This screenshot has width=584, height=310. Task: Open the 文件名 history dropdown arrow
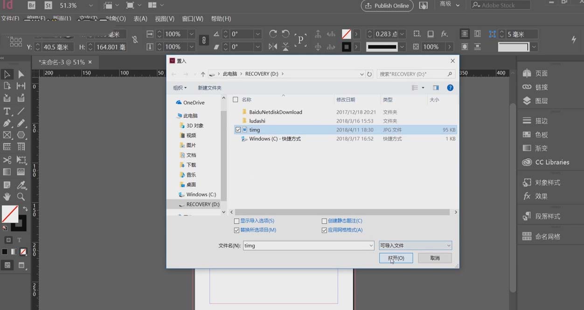point(371,246)
